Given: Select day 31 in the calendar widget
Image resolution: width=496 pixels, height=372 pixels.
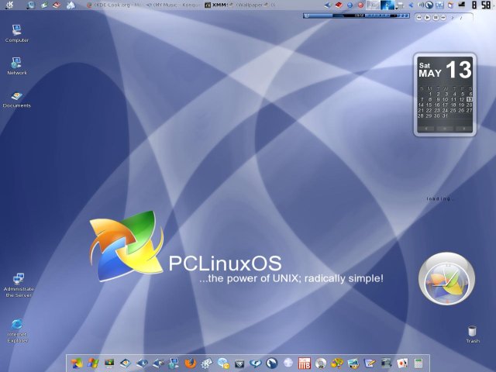Looking at the screenshot, I should pyautogui.click(x=445, y=115).
